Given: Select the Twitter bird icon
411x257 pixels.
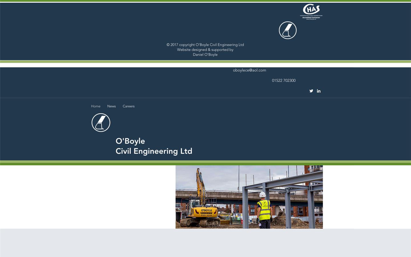Looking at the screenshot, I should coord(311,91).
